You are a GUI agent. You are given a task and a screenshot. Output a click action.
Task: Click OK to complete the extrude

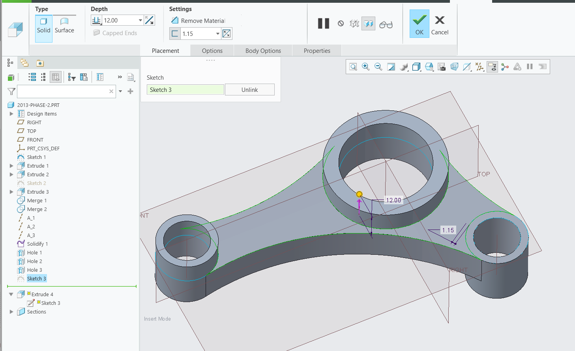coord(419,24)
